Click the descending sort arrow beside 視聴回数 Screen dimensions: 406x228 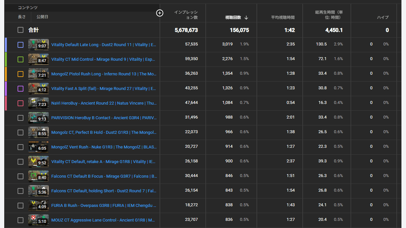[246, 18]
